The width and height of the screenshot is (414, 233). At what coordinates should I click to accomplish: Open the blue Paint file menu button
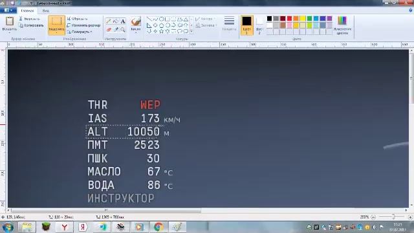[x=8, y=10]
